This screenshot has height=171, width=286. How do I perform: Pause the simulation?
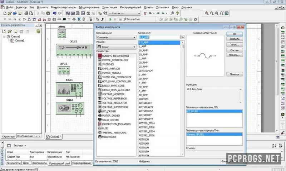[x=115, y=19]
